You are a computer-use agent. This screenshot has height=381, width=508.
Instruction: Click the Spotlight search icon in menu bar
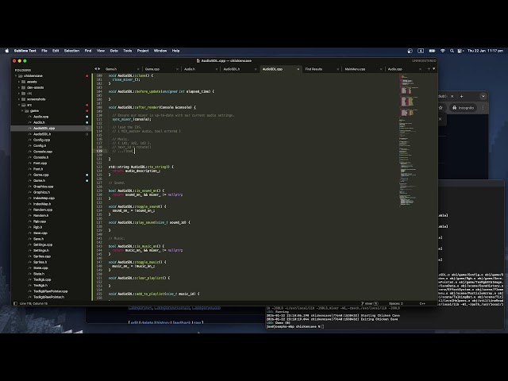452,51
